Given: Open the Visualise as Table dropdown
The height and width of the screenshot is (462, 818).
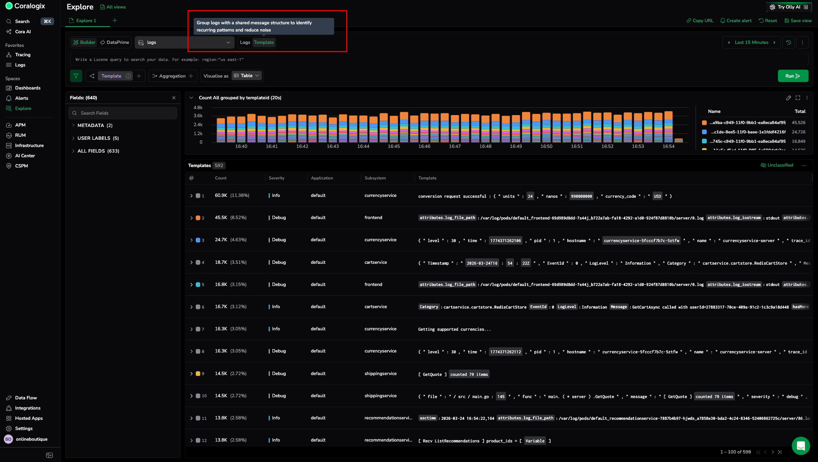Looking at the screenshot, I should pos(247,76).
